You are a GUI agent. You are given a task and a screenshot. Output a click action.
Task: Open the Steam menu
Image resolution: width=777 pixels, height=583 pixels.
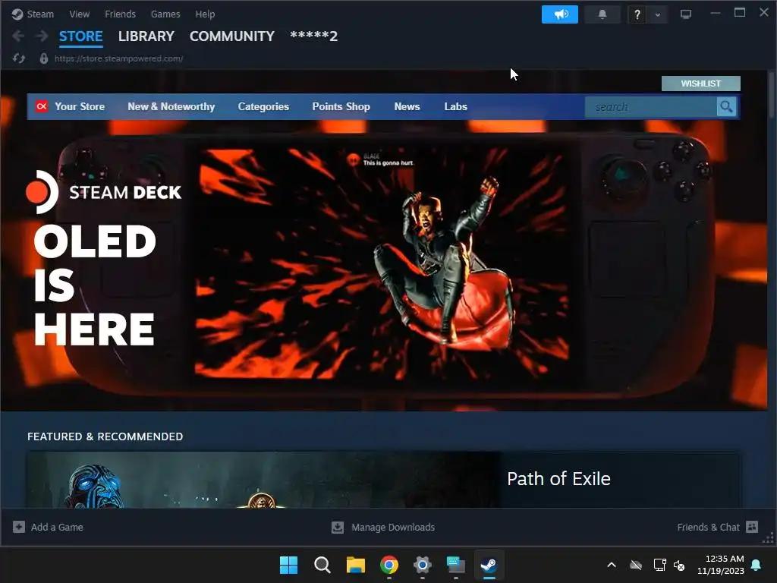40,14
